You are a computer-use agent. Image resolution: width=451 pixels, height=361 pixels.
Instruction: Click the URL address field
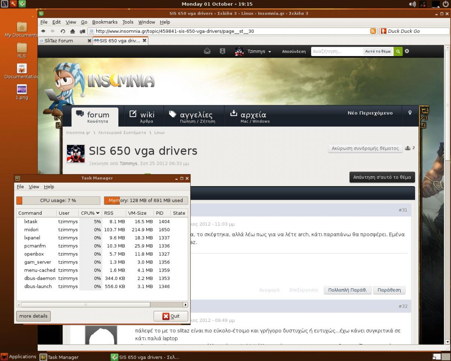pos(232,31)
